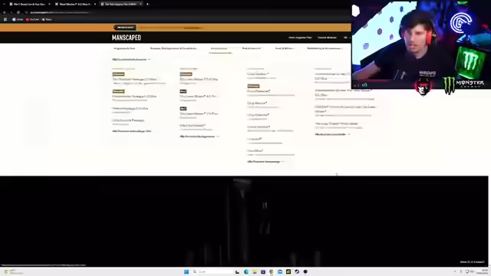Open the currently underlined navigation menu item

220,48
